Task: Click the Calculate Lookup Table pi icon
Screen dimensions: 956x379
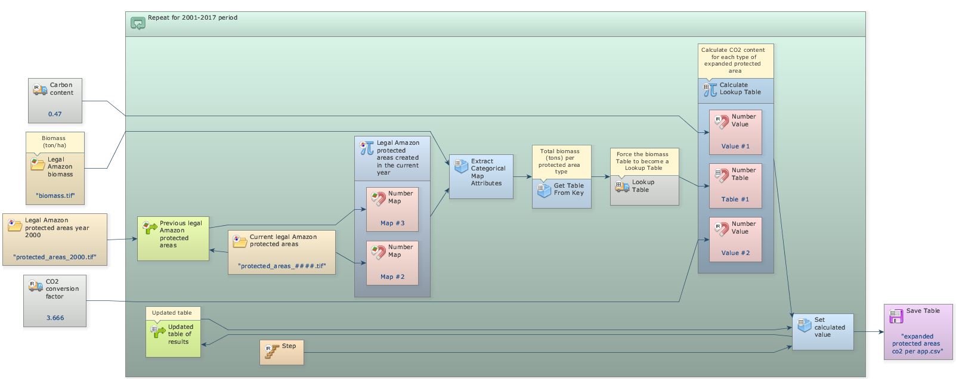Action: [710, 90]
